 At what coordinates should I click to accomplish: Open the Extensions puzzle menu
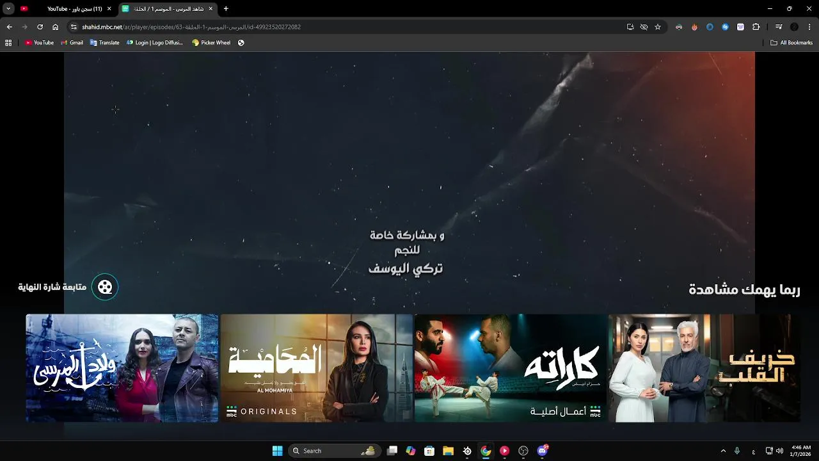[756, 27]
